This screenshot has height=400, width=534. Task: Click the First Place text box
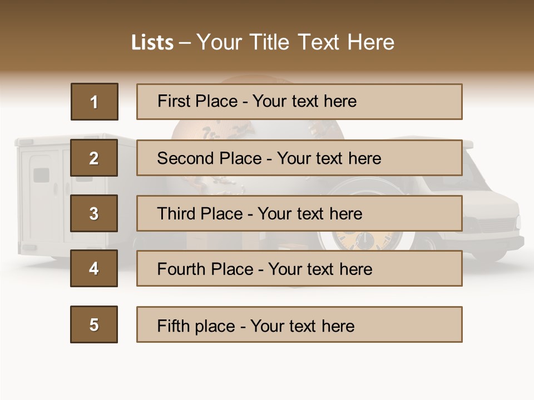[299, 102]
